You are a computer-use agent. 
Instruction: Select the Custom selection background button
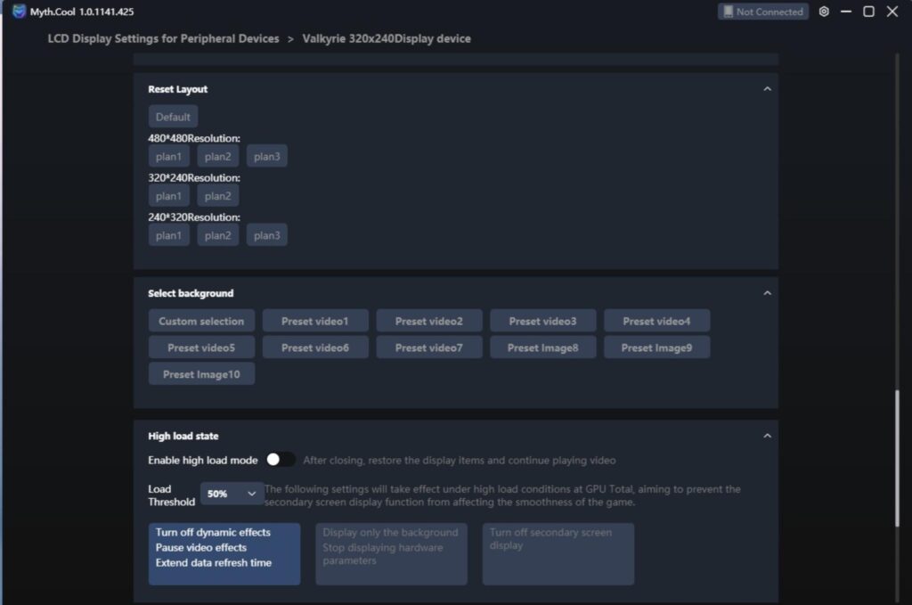tap(201, 321)
